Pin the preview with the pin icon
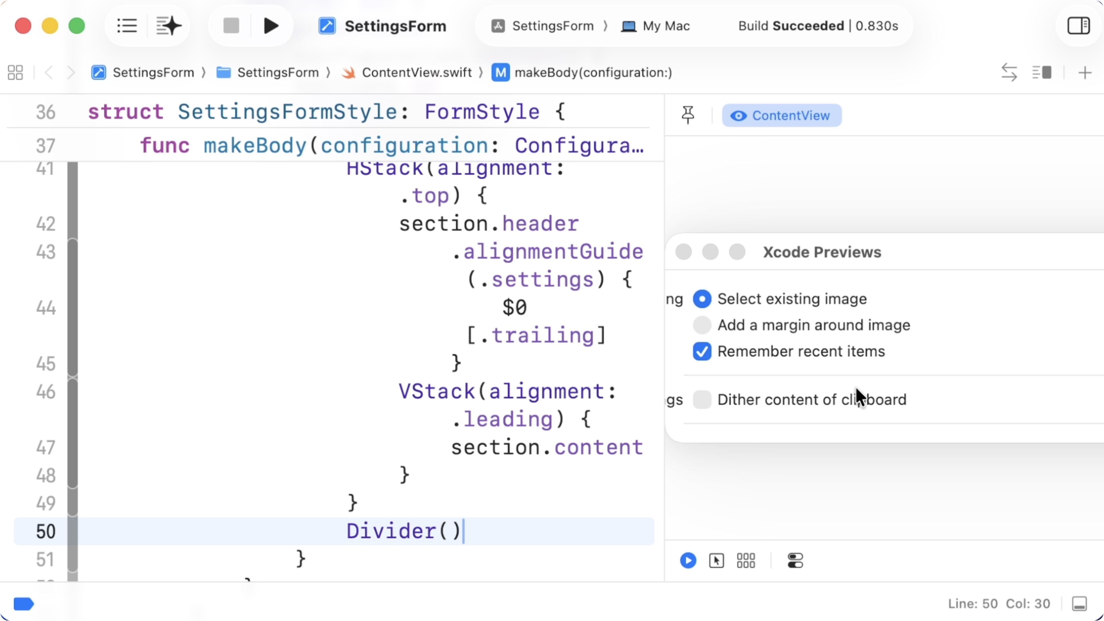Screen dimensions: 1104x621 688,115
